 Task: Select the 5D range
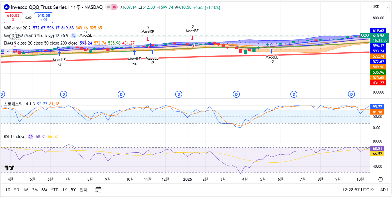pyautogui.click(x=17, y=190)
